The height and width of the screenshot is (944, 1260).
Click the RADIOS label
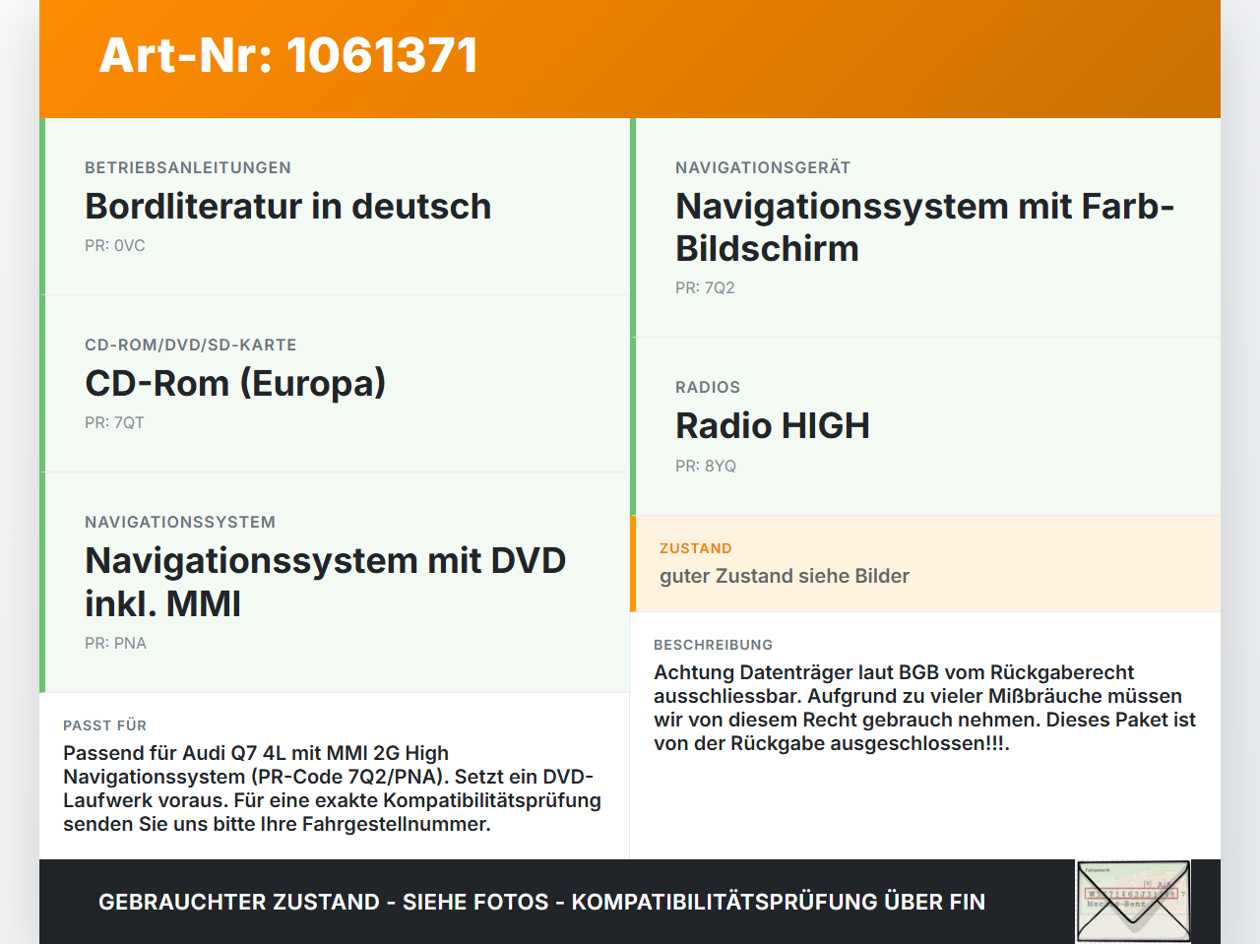(708, 387)
